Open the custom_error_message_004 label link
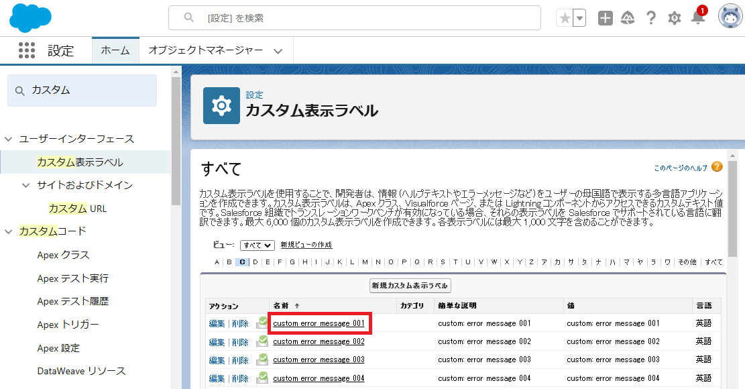The image size is (745, 389). tap(319, 378)
